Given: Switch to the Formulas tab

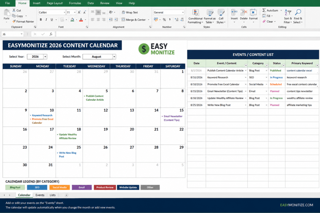Looking at the screenshot, I should click(x=75, y=3).
